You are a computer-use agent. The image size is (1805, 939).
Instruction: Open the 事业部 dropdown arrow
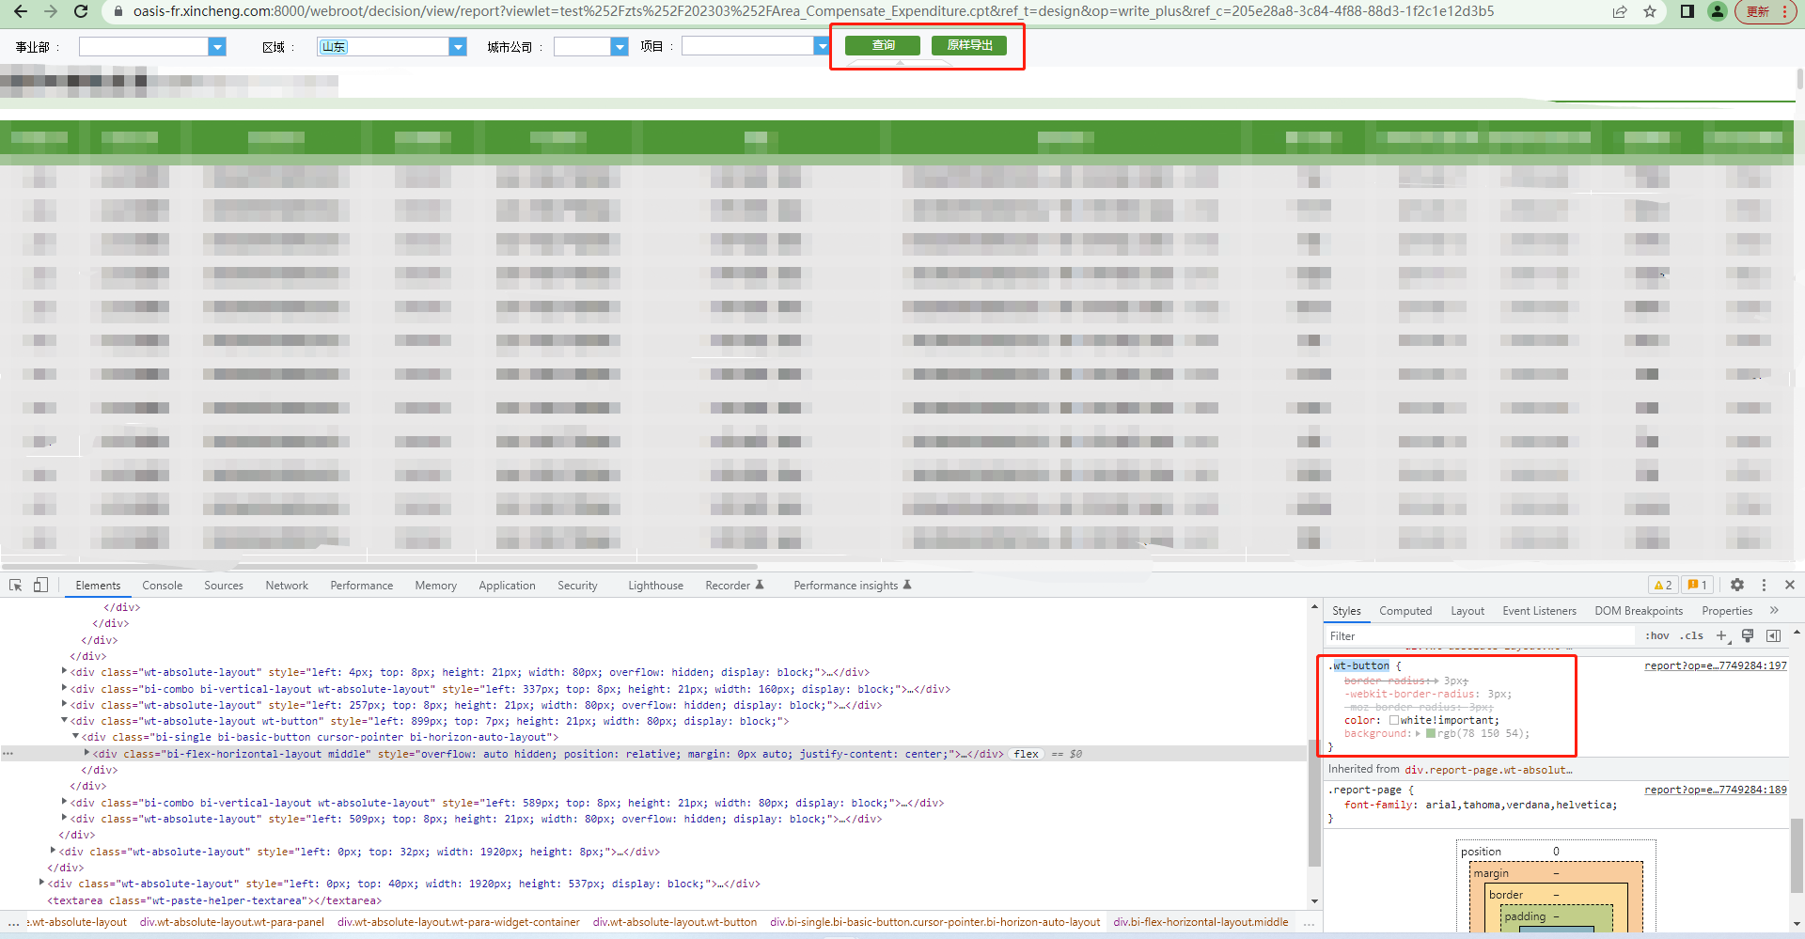(217, 47)
